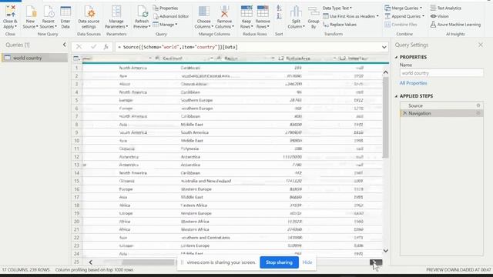The height and width of the screenshot is (277, 493).
Task: Click Group By icon
Action: 314,12
